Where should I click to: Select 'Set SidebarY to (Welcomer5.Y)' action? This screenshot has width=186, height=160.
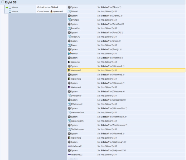111,134
